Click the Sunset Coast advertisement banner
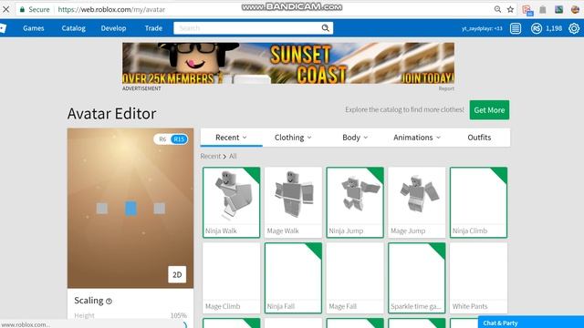This screenshot has width=584, height=328. click(x=288, y=63)
